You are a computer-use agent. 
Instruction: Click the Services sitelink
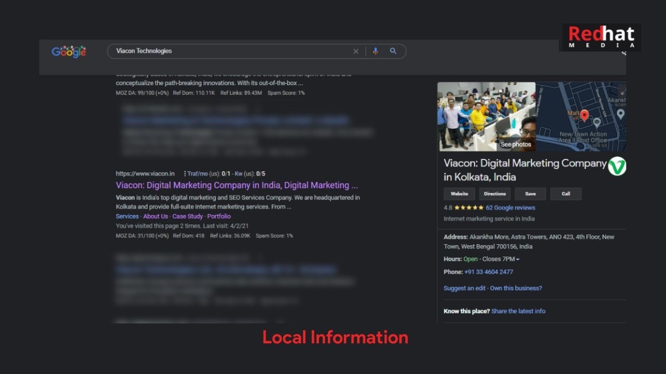pyautogui.click(x=127, y=216)
